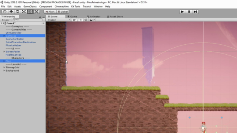Viewport: 237px width, 133px height.
Task: Select the Transform tool
Action: (36, 11)
